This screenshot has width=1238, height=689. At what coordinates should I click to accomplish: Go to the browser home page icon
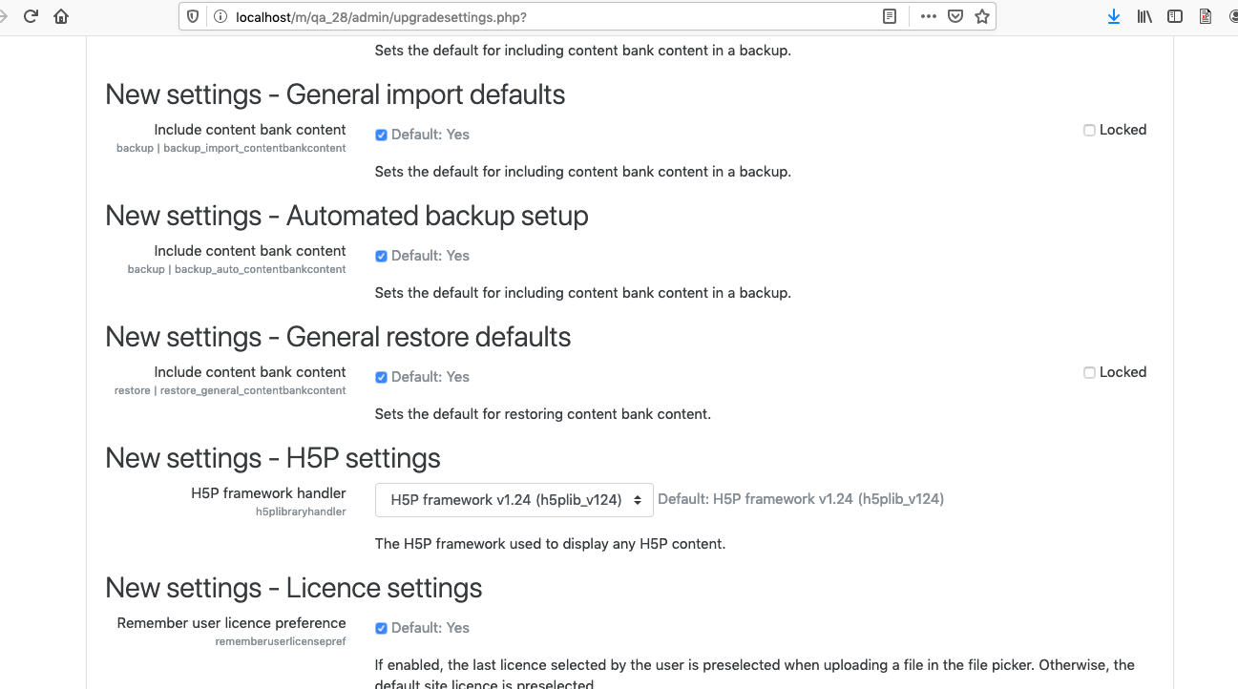[61, 16]
